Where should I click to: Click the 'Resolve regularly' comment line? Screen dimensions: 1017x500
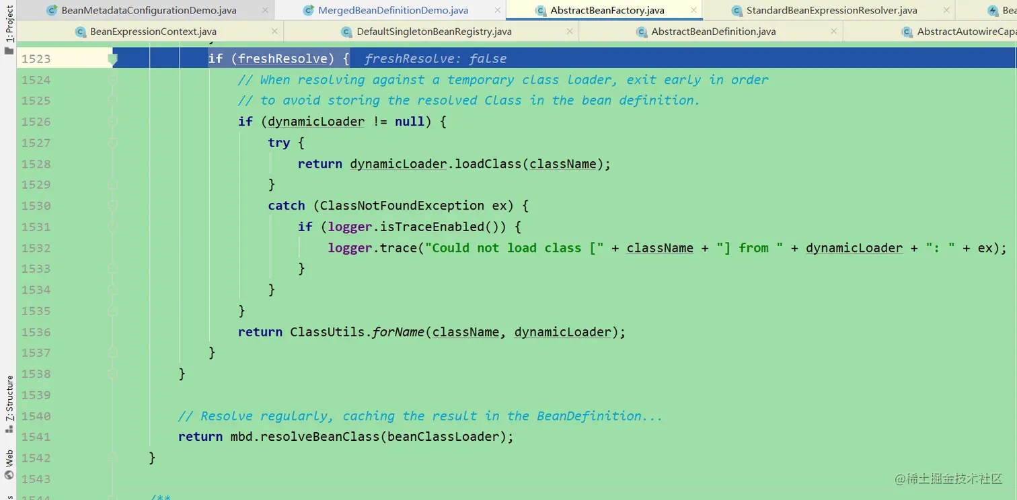420,416
